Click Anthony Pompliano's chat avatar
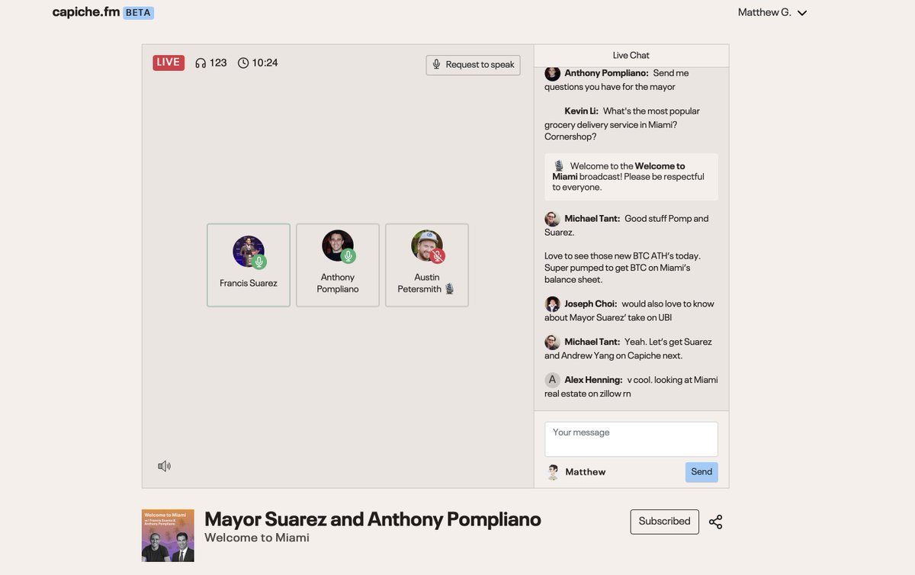This screenshot has width=915, height=575. (553, 73)
